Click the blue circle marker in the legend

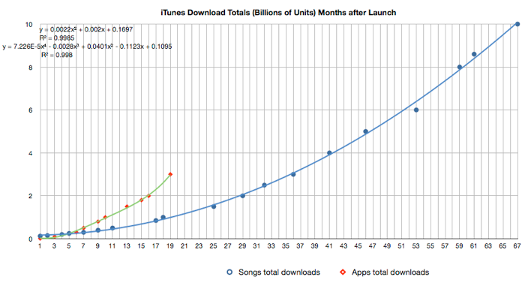(x=229, y=272)
